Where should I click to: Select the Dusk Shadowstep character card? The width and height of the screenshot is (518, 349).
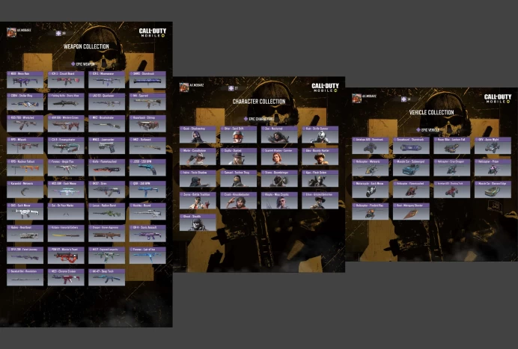point(198,135)
